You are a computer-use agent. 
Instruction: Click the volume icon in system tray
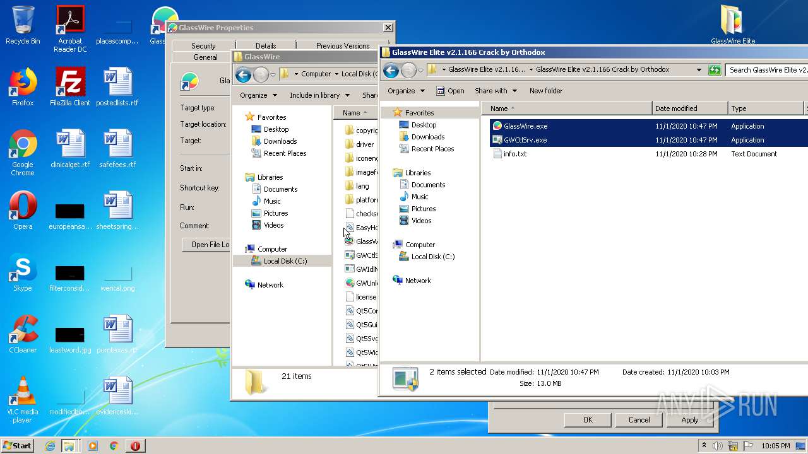pos(718,446)
